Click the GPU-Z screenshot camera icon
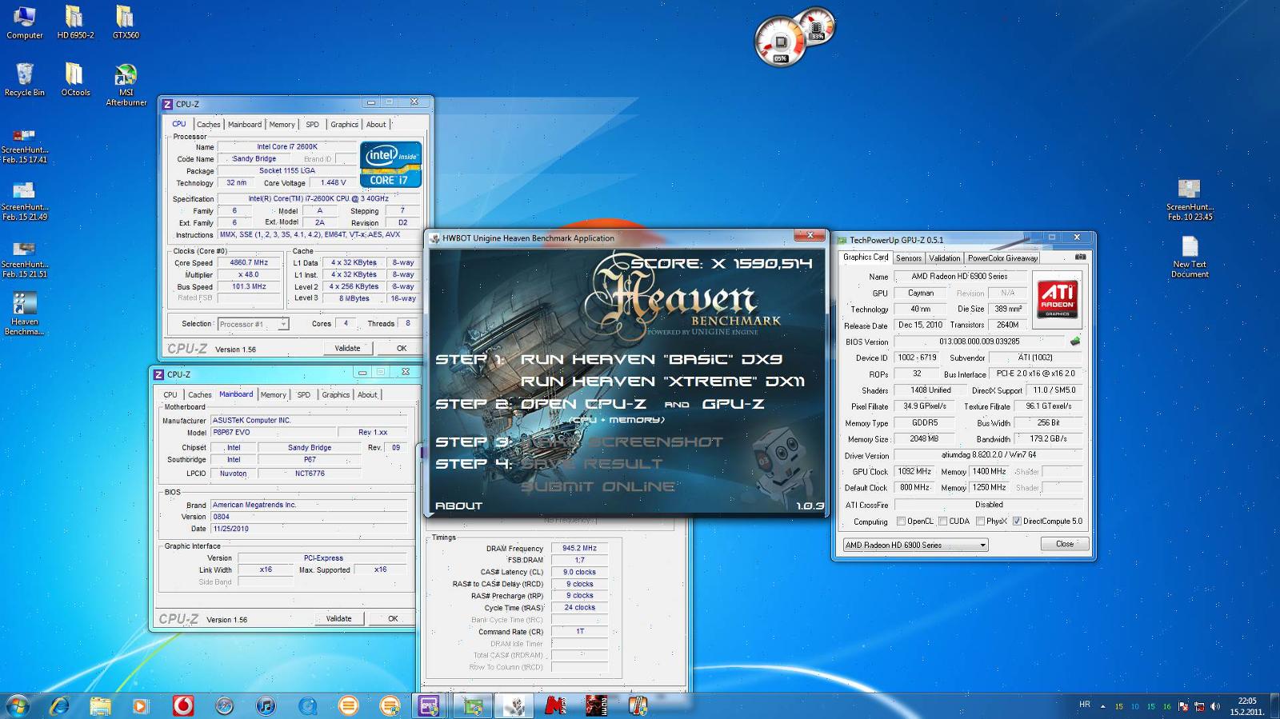The width and height of the screenshot is (1280, 719). (x=1080, y=257)
